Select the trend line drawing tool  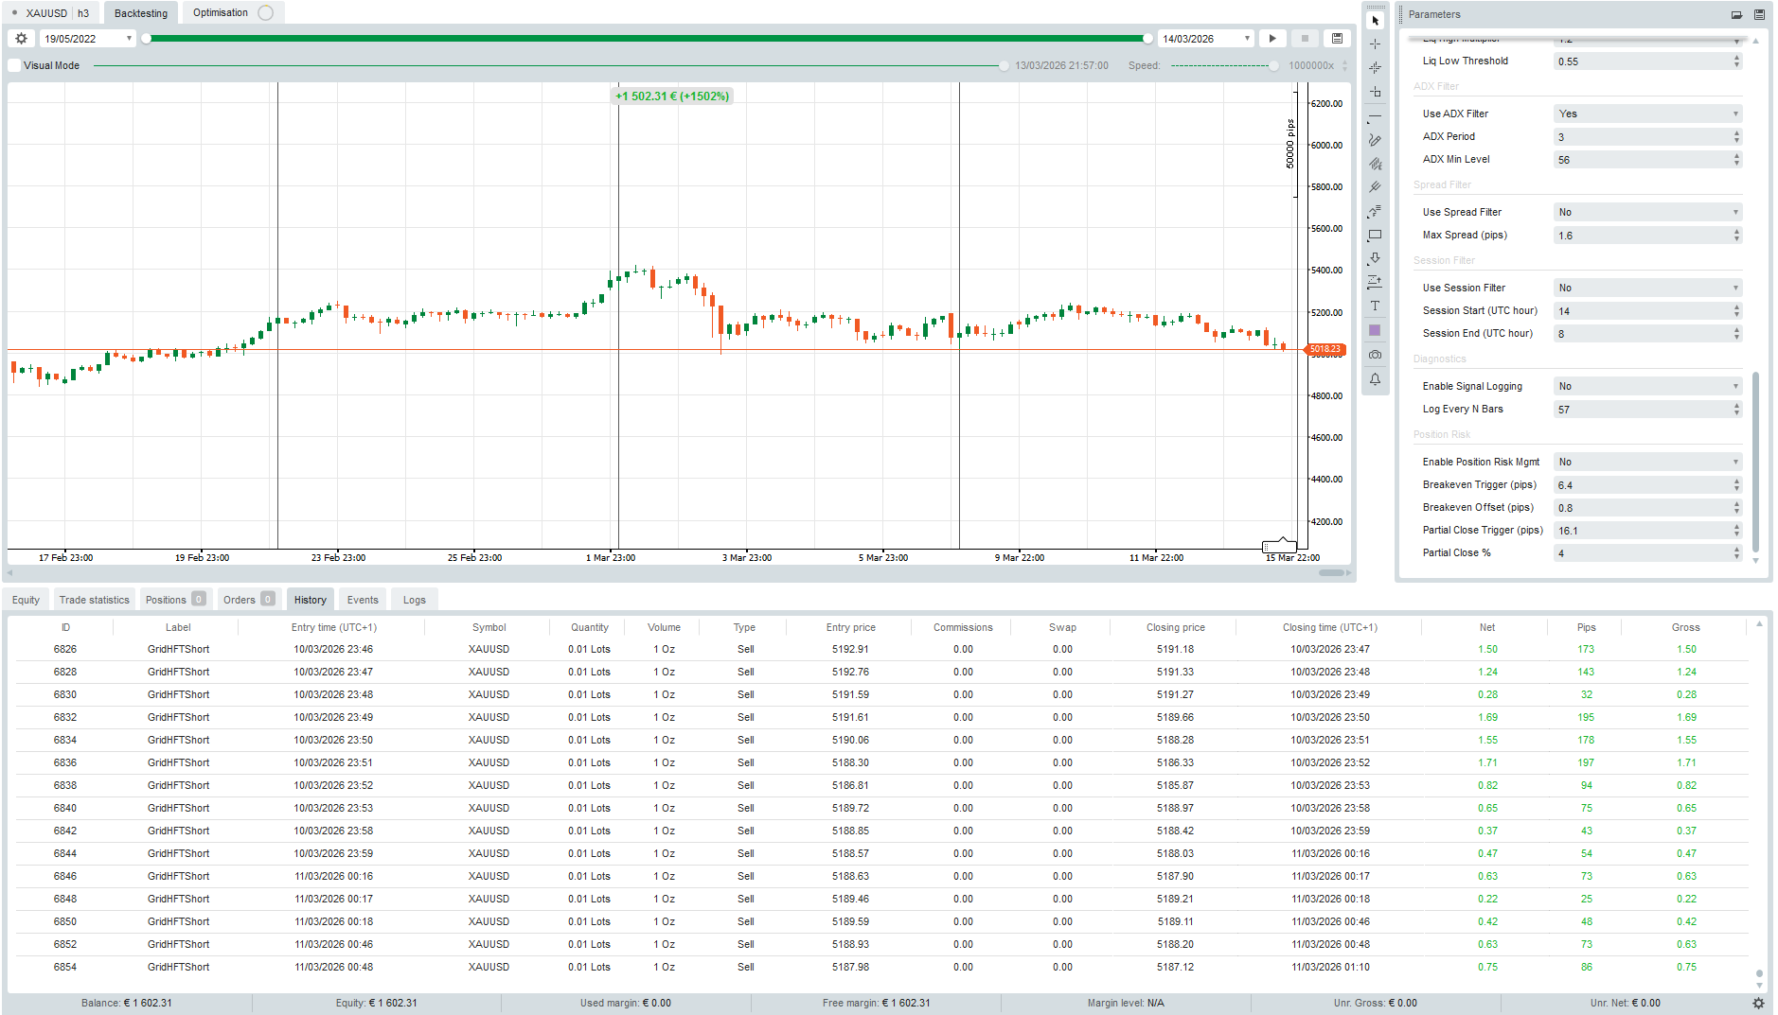tap(1375, 115)
